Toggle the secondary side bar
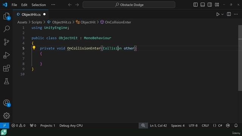 (x=209, y=5)
